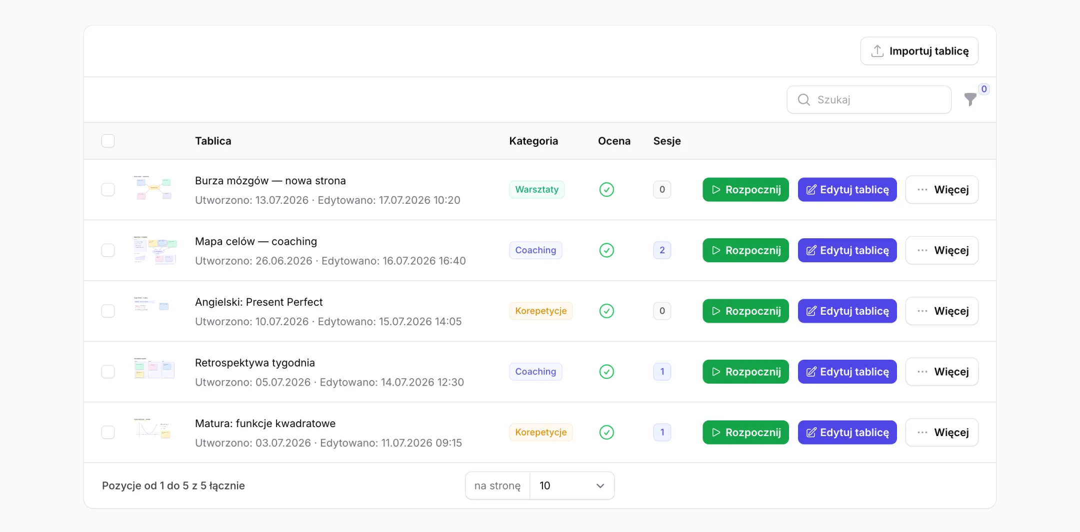Screen dimensions: 1080x532
Task: Start session with Rozpocznij for Burza mózgów
Action: 745,190
